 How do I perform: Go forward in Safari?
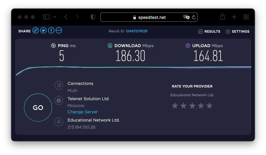pyautogui.click(x=77, y=17)
